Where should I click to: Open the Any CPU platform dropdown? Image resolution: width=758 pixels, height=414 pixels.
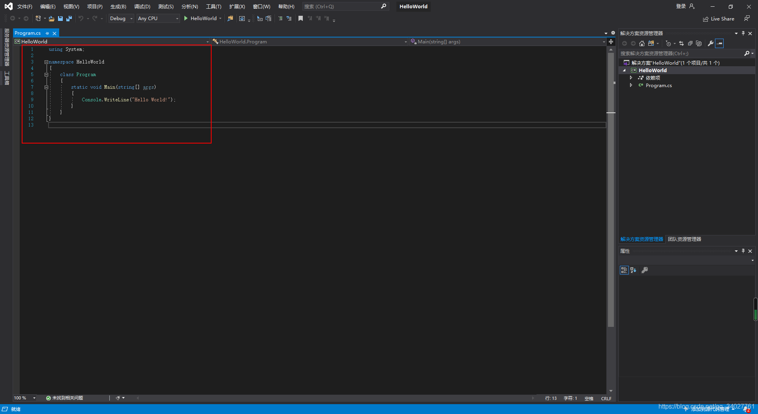tap(158, 19)
